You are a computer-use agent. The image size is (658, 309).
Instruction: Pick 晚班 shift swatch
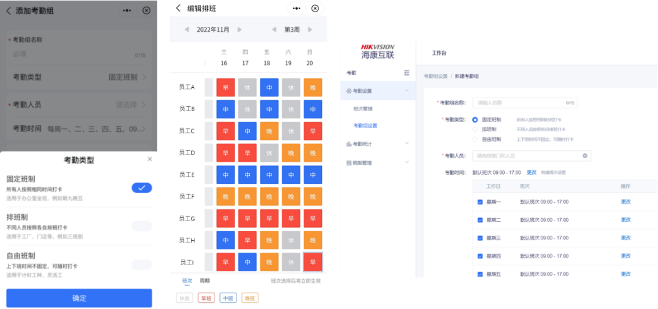[x=250, y=298]
